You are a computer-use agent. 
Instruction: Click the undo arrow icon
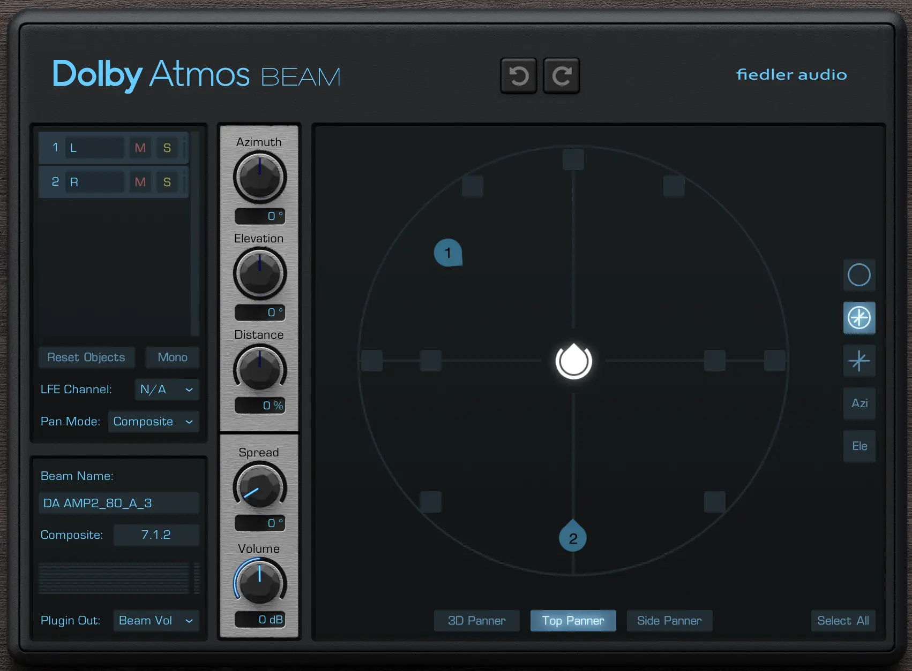[x=518, y=75]
